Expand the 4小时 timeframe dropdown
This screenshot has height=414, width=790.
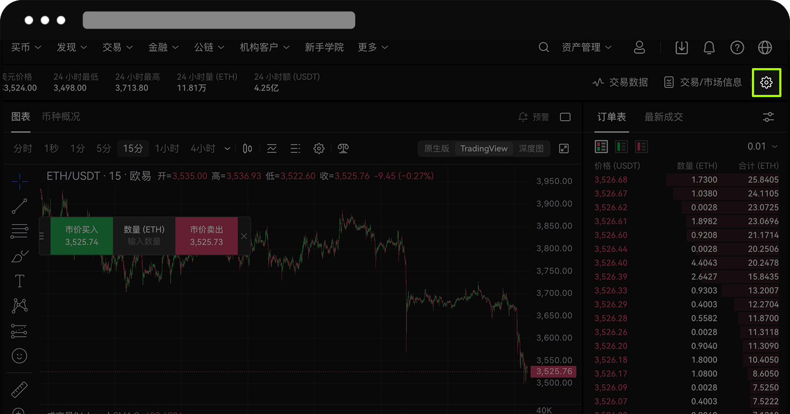(226, 149)
